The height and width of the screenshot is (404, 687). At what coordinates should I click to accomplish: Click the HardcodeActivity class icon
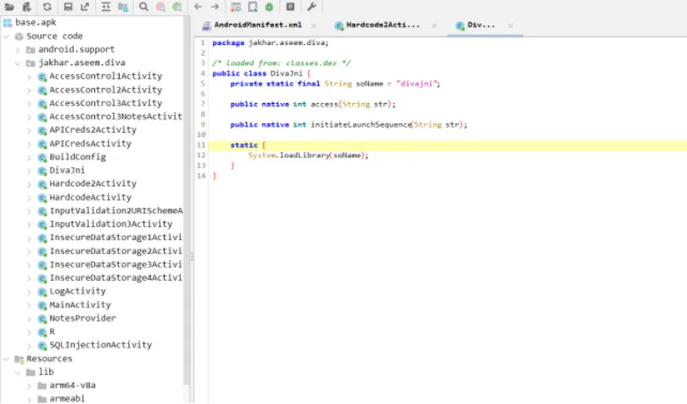(x=42, y=198)
